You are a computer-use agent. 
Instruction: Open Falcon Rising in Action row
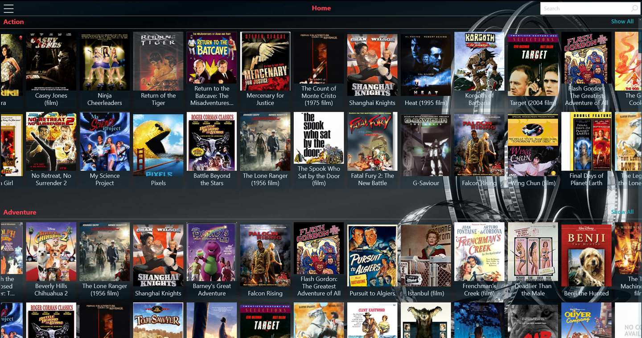479,145
